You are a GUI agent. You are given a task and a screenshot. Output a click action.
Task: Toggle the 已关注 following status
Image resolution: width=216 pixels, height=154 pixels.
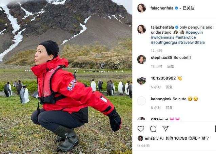tap(189, 8)
